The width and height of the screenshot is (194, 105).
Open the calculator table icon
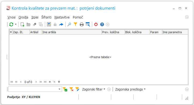click(x=49, y=24)
